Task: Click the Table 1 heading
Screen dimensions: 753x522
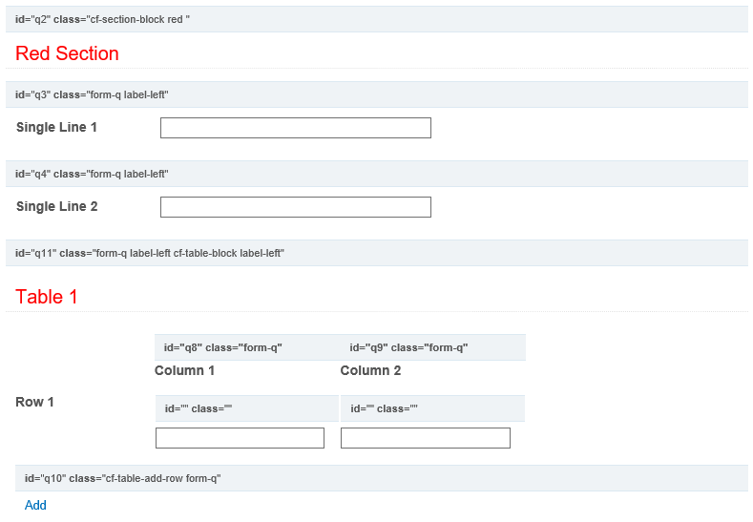Action: pyautogui.click(x=47, y=297)
